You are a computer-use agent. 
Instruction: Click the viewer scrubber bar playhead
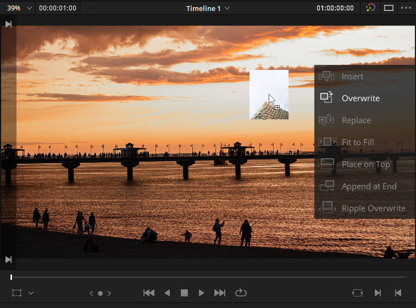(x=11, y=277)
